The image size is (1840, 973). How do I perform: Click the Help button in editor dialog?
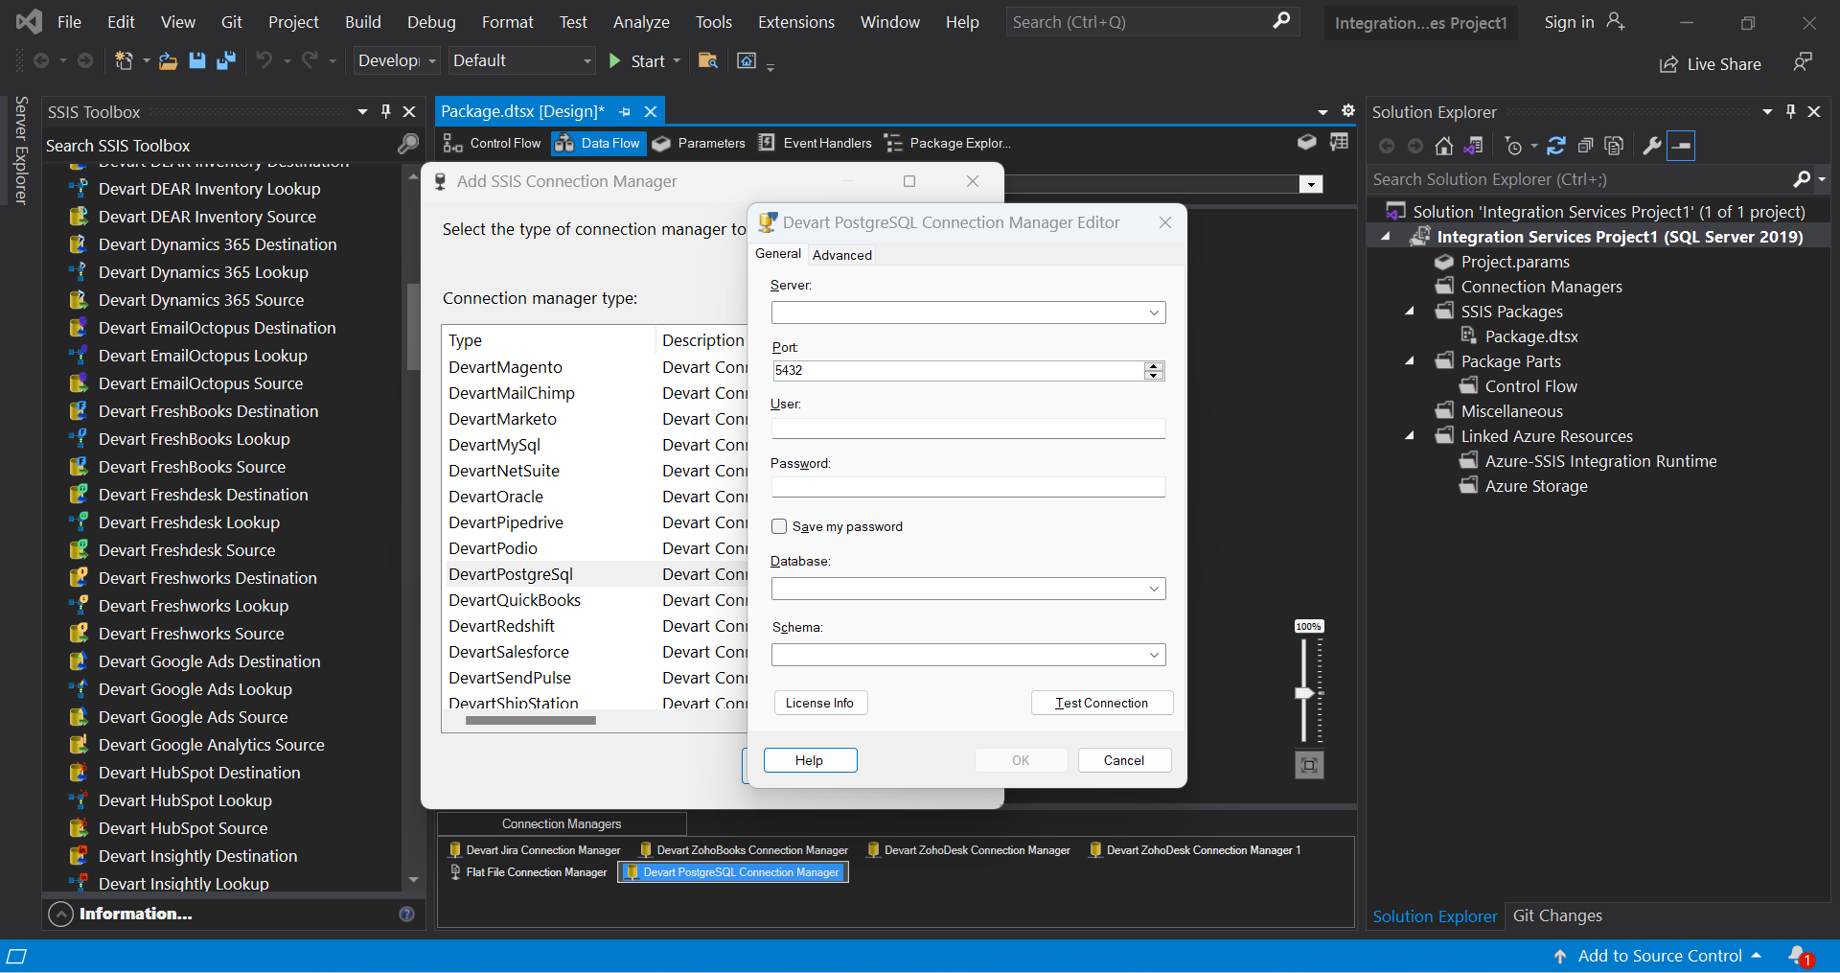[810, 760]
